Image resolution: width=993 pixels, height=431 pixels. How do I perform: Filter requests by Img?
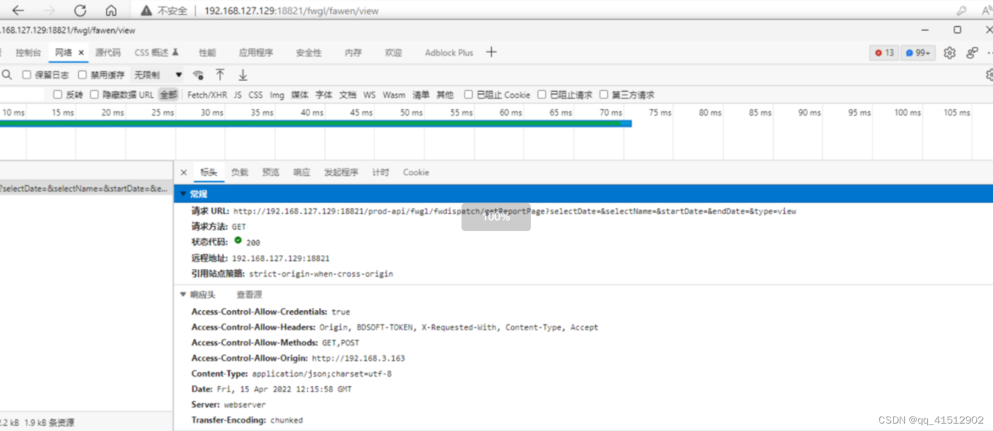[x=277, y=95]
